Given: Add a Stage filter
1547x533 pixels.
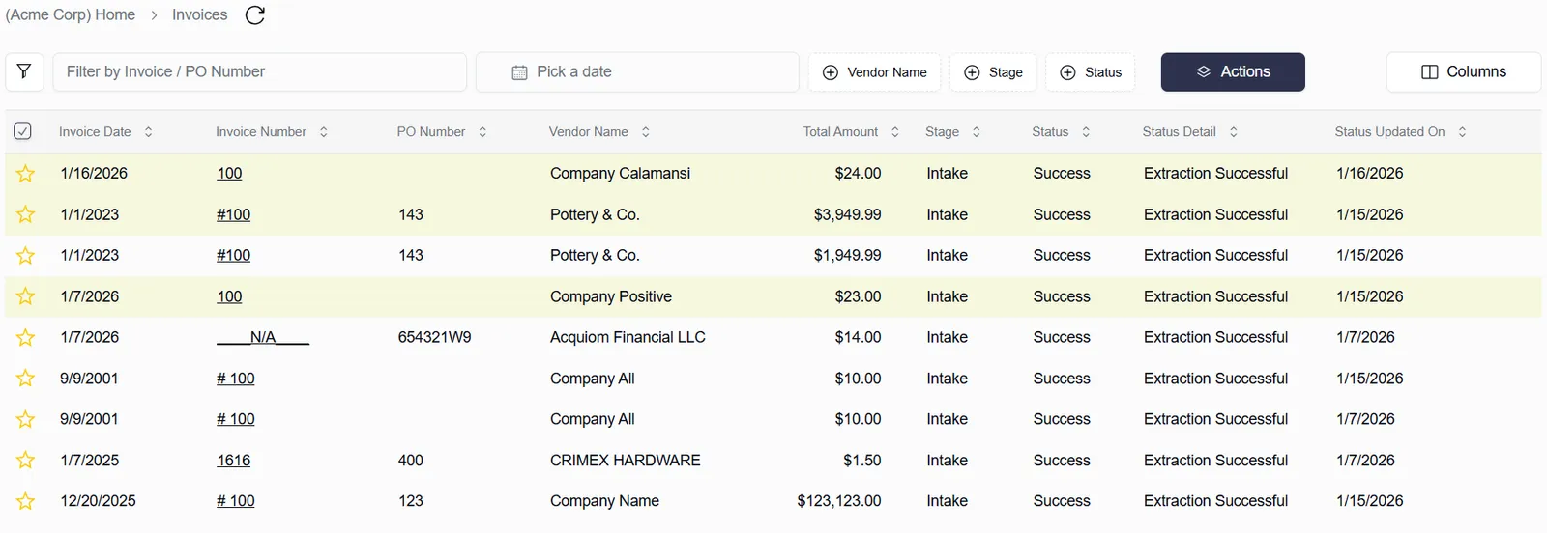Looking at the screenshot, I should click(993, 72).
